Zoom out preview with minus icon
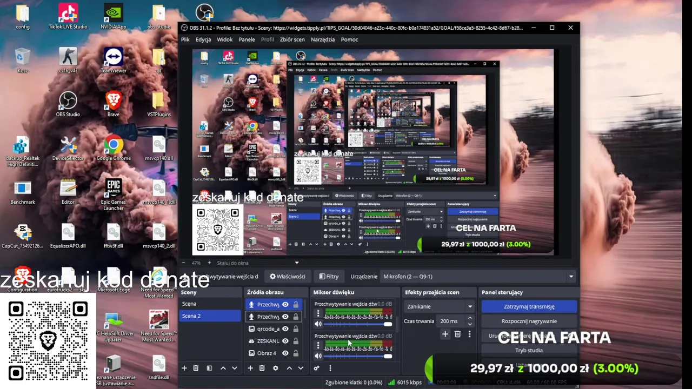This screenshot has height=389, width=692. click(x=184, y=263)
